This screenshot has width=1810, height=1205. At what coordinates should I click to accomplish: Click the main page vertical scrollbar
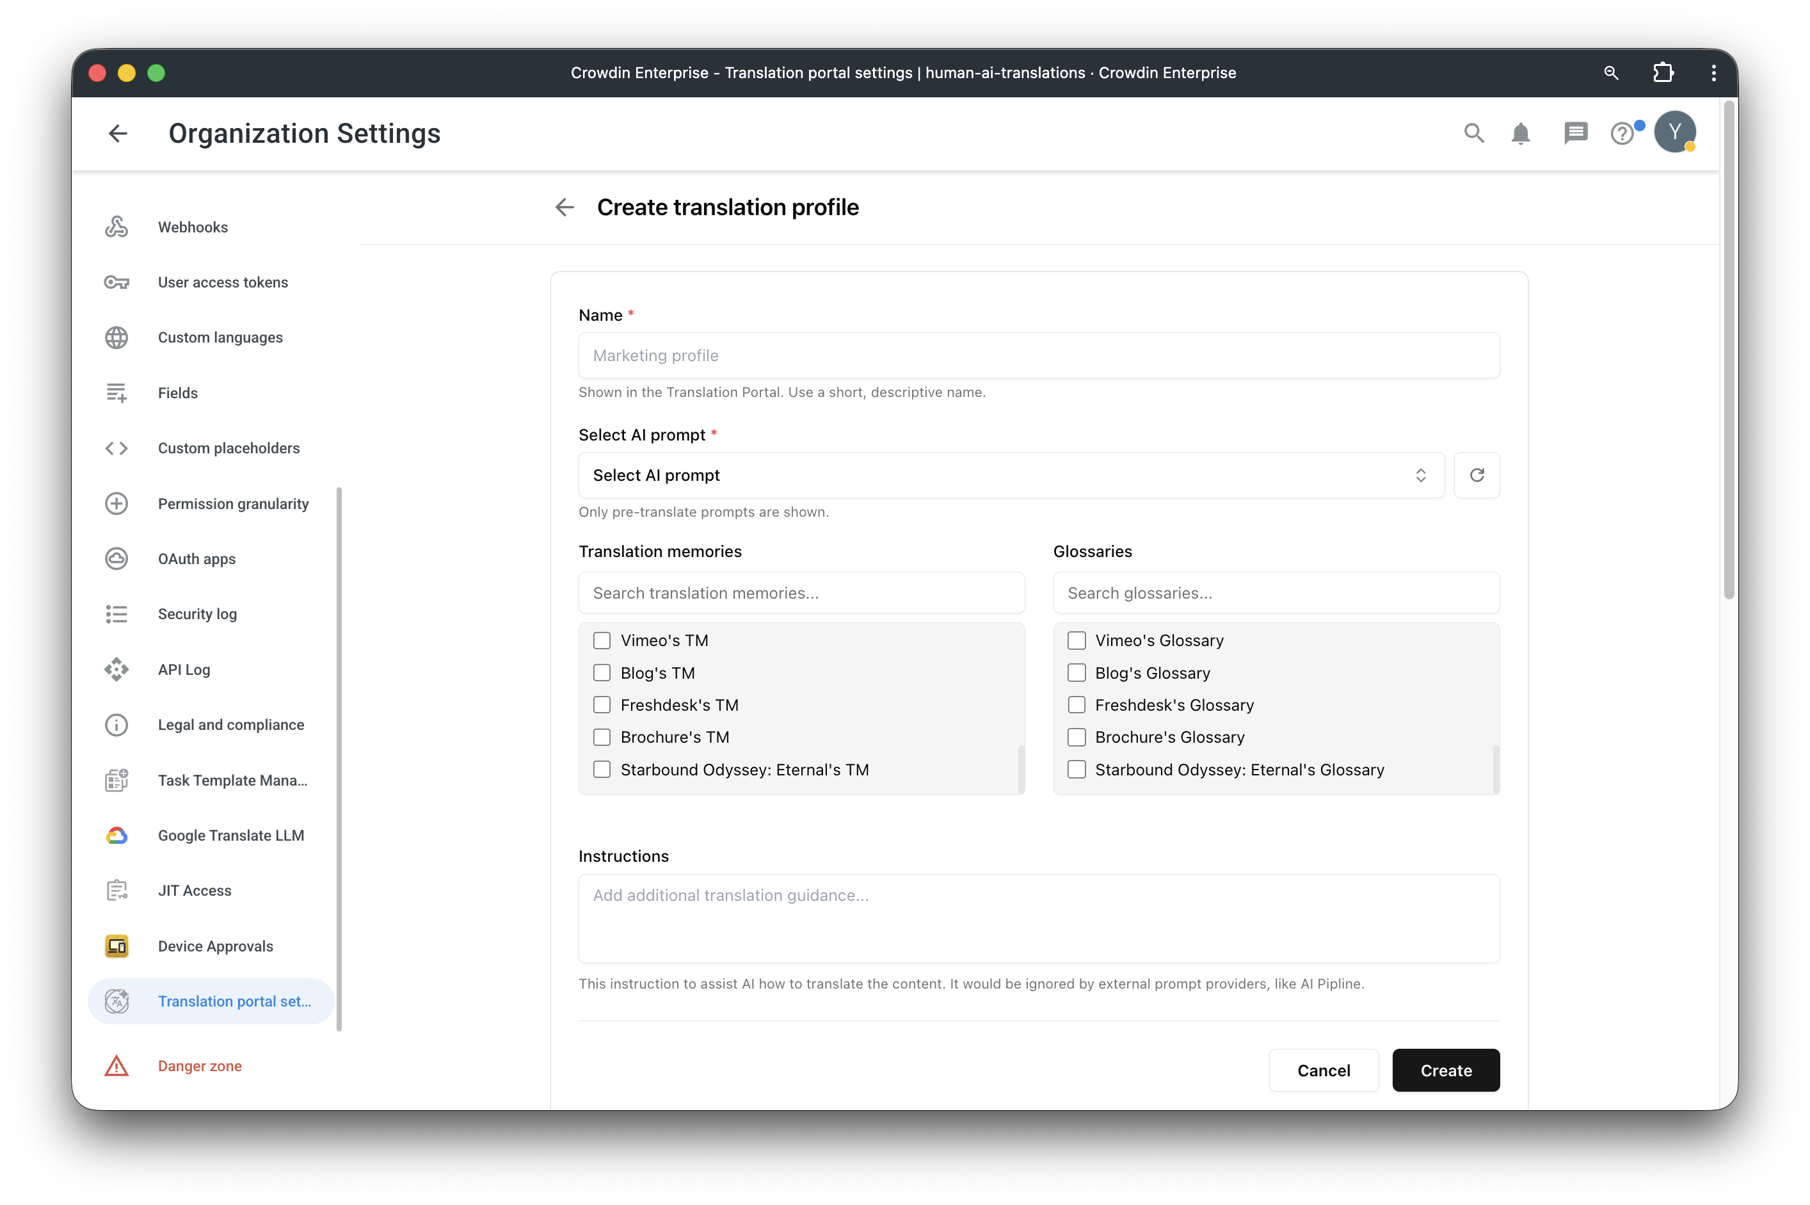pos(1729,350)
